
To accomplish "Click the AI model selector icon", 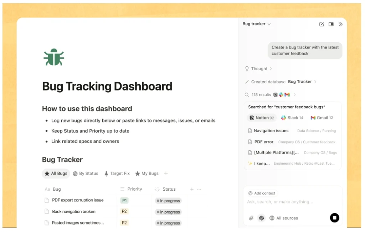I will click(262, 218).
